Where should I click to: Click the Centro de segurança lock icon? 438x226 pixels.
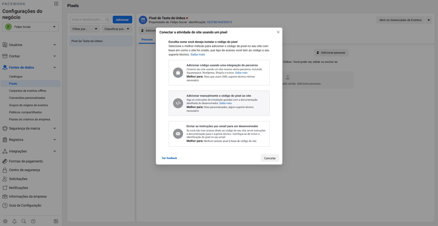pyautogui.click(x=5, y=170)
